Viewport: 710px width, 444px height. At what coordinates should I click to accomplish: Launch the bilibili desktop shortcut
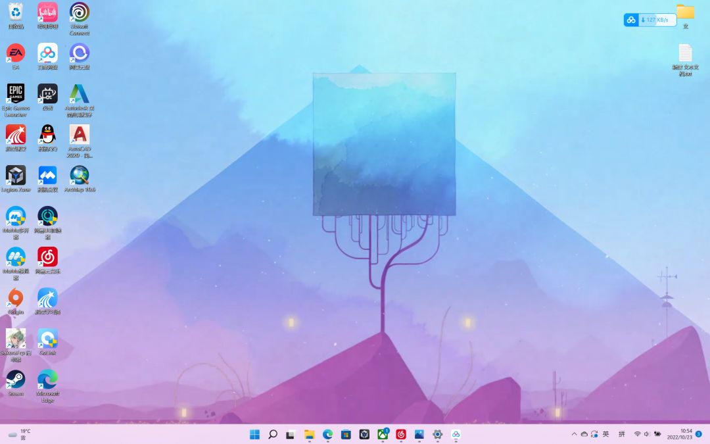[x=47, y=16]
